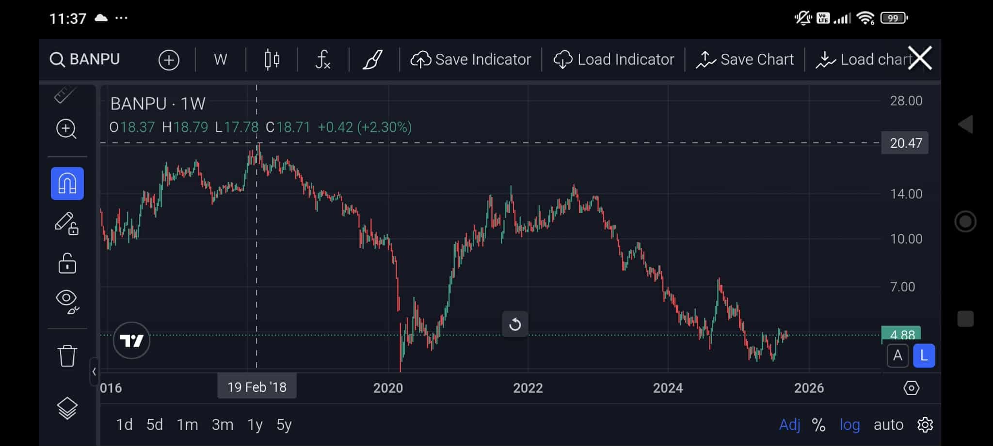Set range to 5y
Viewport: 993px width, 446px height.
[x=284, y=425]
